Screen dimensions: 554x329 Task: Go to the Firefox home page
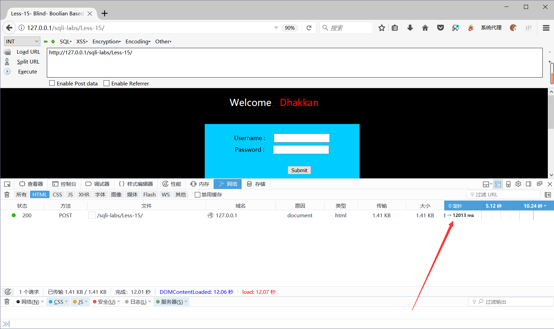425,28
